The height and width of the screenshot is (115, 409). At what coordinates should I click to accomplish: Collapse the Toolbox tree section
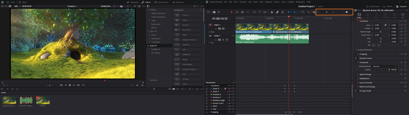tap(148, 10)
